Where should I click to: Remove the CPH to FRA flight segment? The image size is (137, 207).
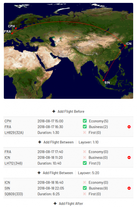coord(129,127)
